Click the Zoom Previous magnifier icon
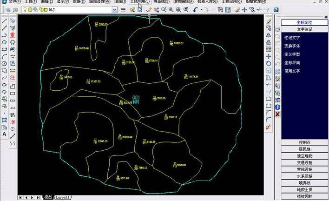Viewport: 329px width, 201px height. (x=186, y=10)
